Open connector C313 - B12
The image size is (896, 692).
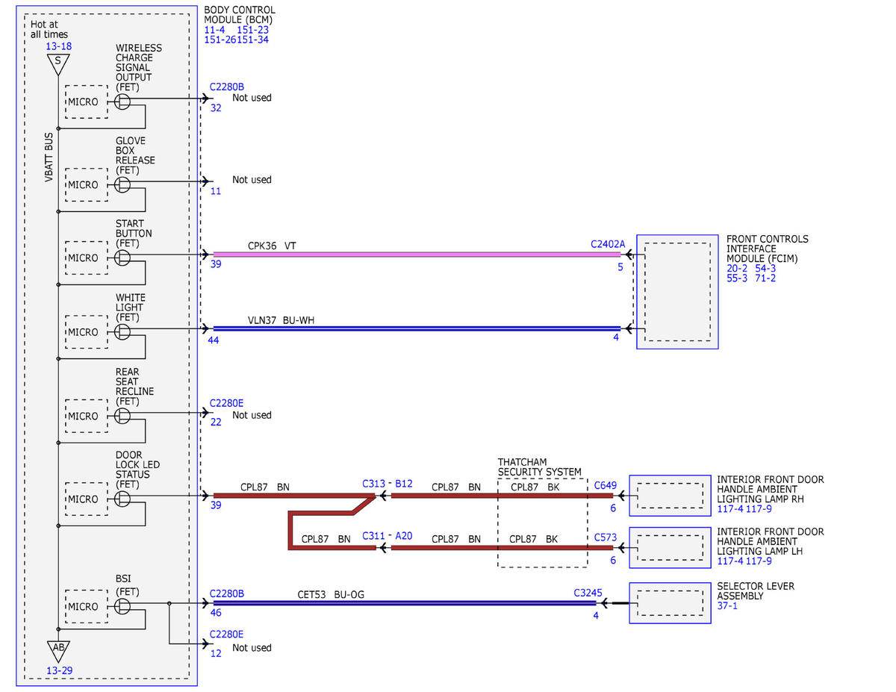tap(388, 484)
